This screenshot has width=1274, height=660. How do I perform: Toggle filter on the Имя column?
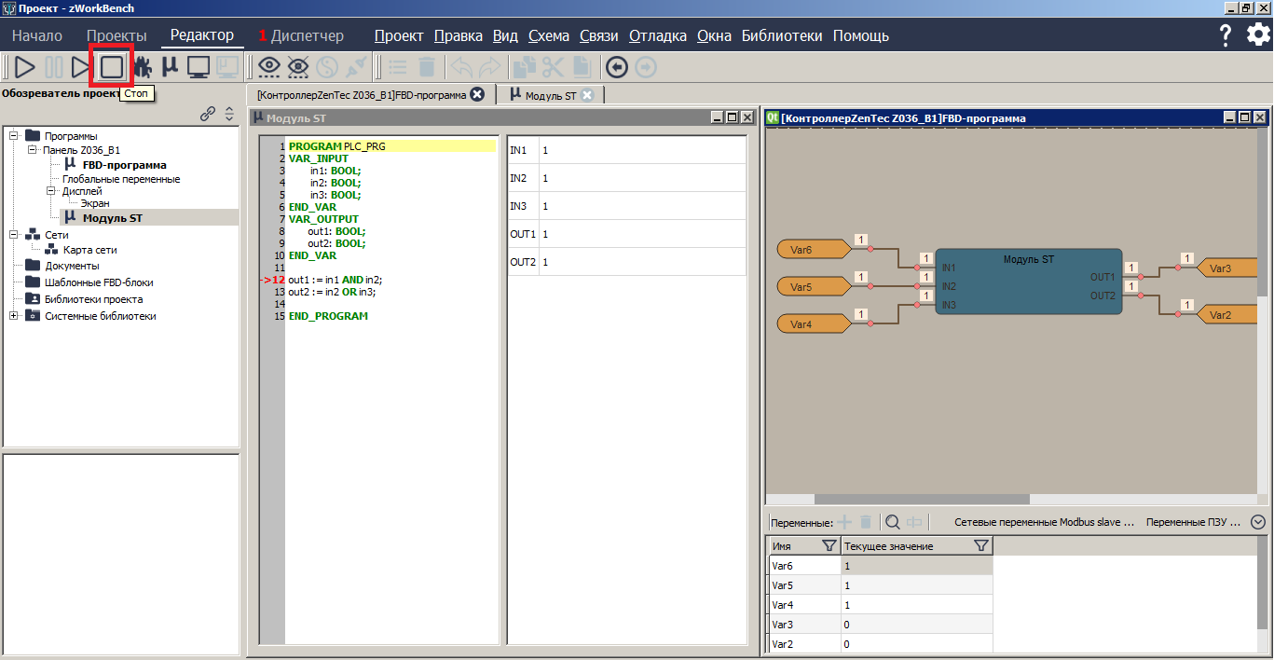(x=829, y=545)
